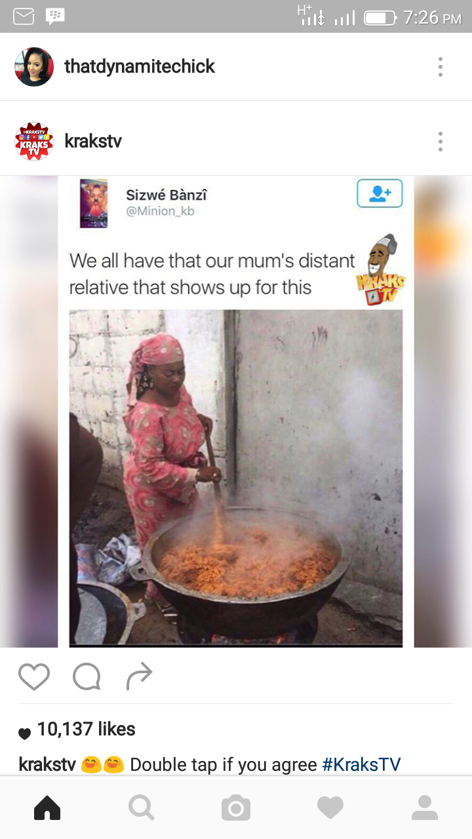The height and width of the screenshot is (839, 472).
Task: Go to Home feed tab
Action: (x=47, y=808)
